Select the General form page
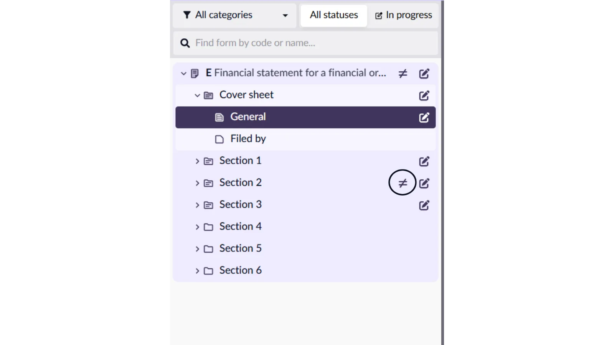The height and width of the screenshot is (345, 614). pyautogui.click(x=248, y=117)
